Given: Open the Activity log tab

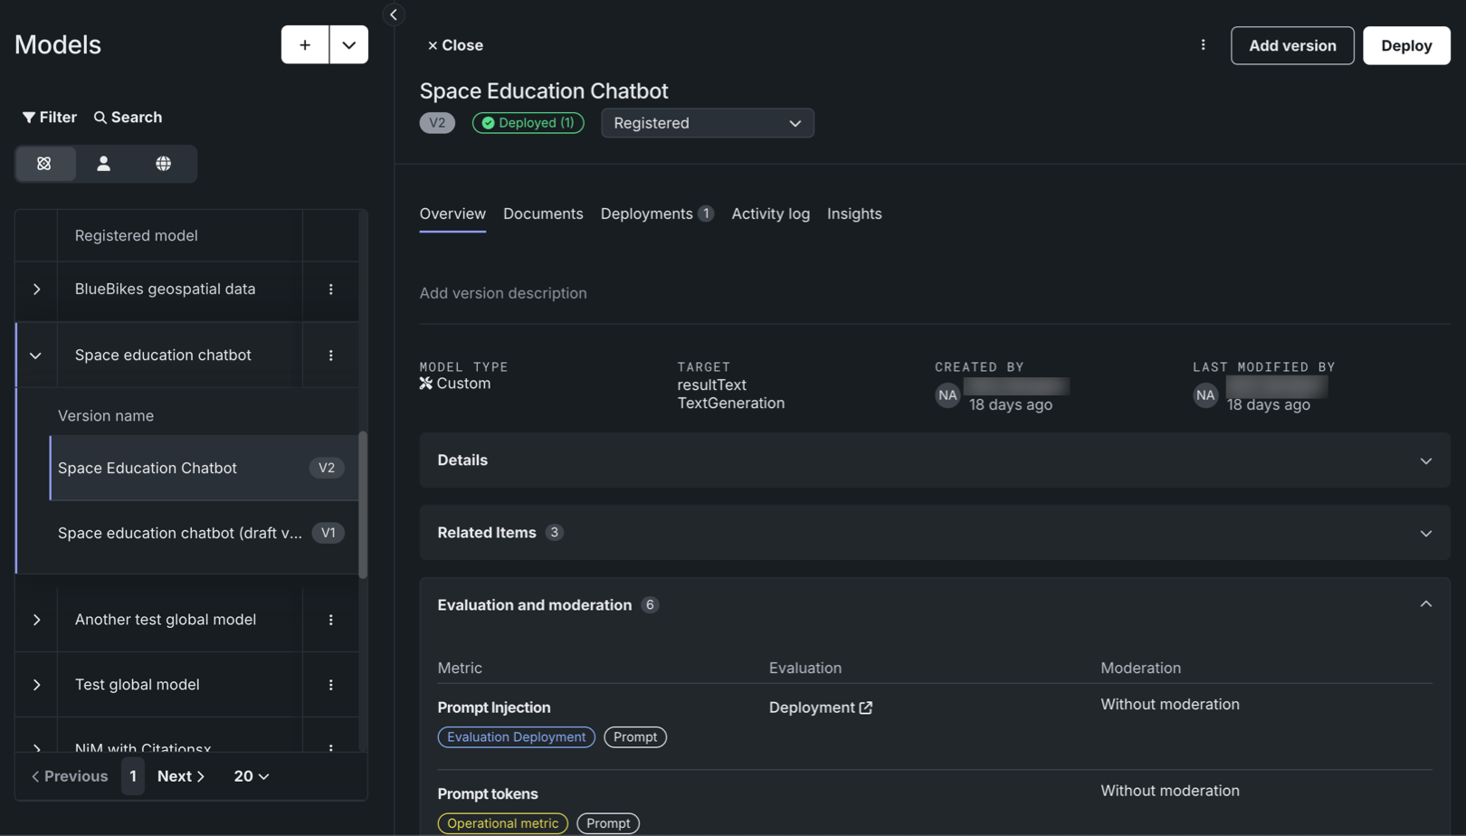Looking at the screenshot, I should [x=770, y=214].
